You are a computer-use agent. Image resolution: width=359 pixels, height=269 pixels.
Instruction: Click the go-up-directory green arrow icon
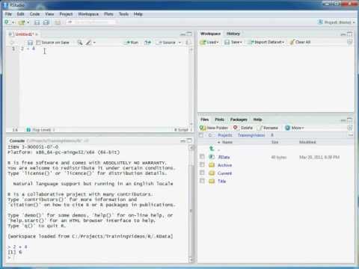[x=212, y=149]
